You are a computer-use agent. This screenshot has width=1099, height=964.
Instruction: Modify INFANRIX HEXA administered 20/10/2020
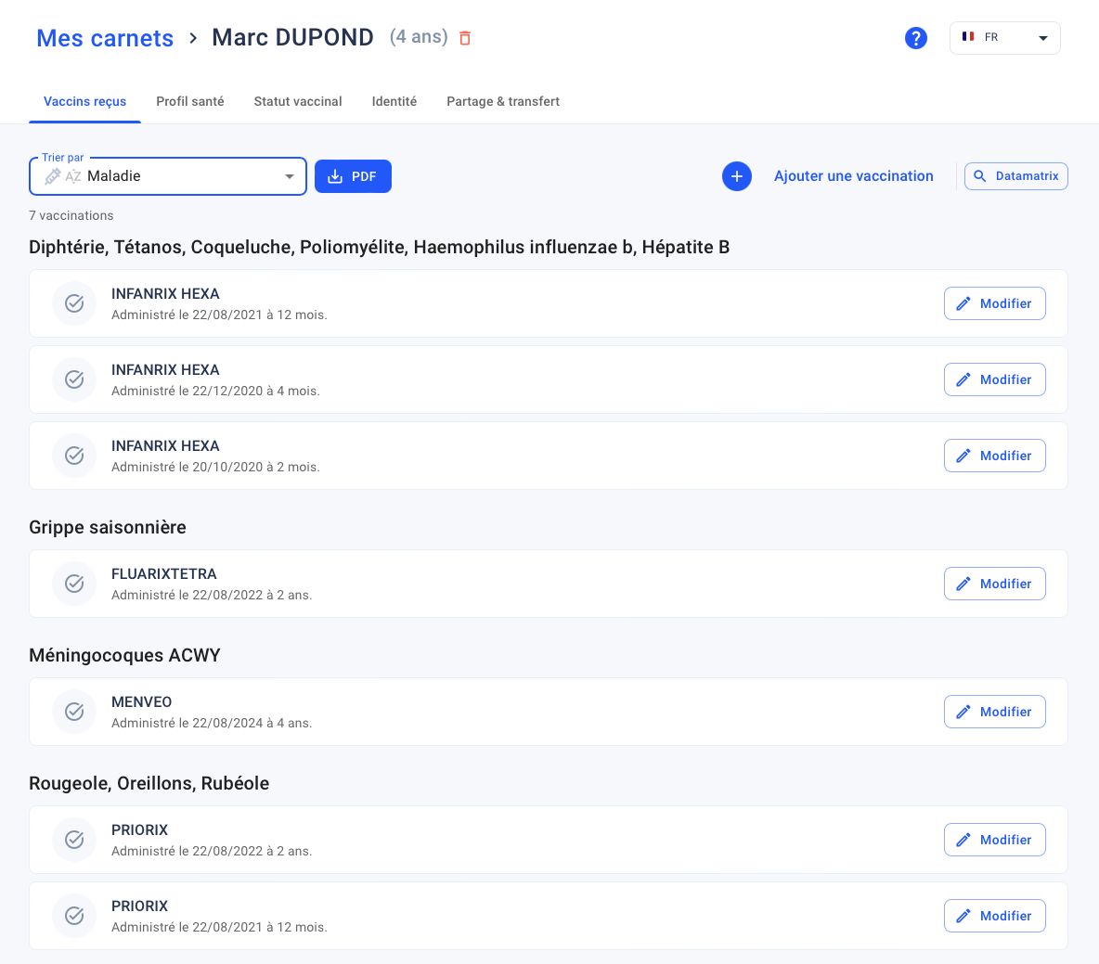(x=994, y=456)
